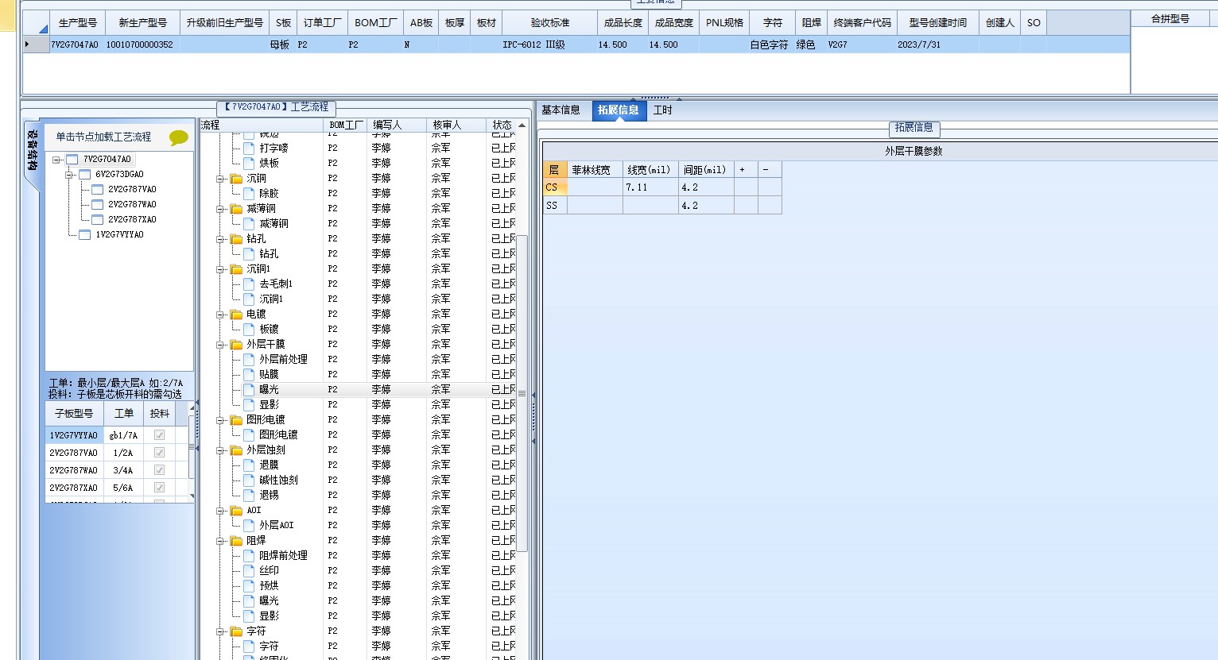Image resolution: width=1218 pixels, height=660 pixels.
Task: Collapse the 沉铜1 process folder
Action: 220,269
